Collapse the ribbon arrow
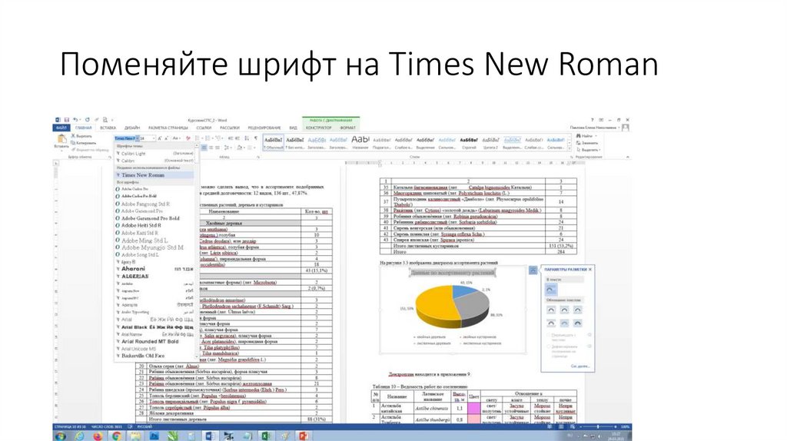The height and width of the screenshot is (441, 787). (x=627, y=157)
